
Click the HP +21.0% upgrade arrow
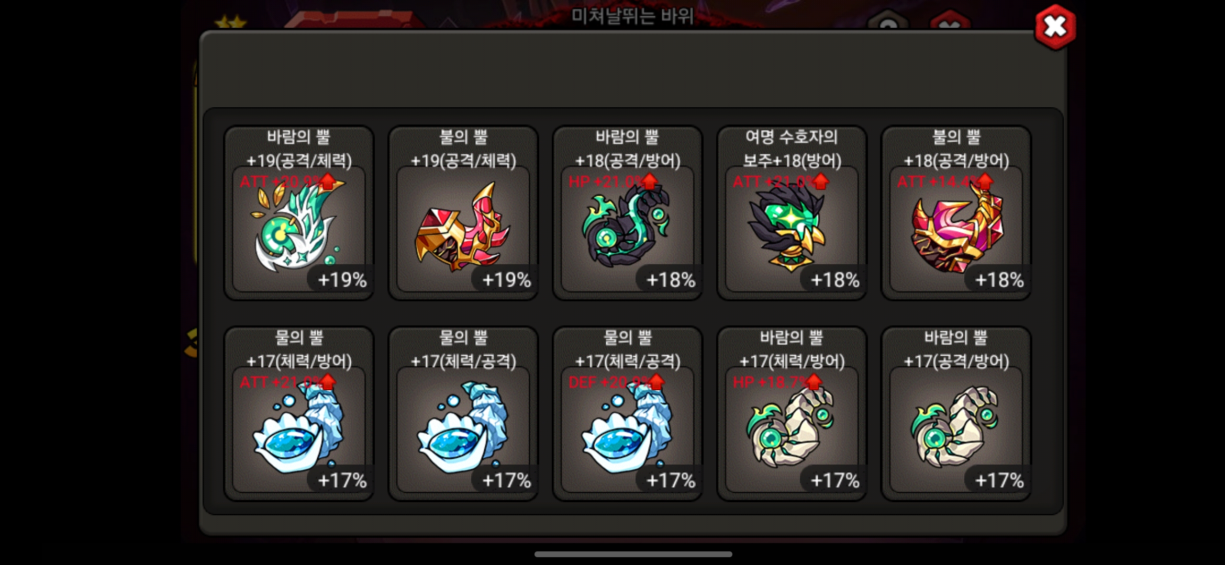pyautogui.click(x=649, y=182)
